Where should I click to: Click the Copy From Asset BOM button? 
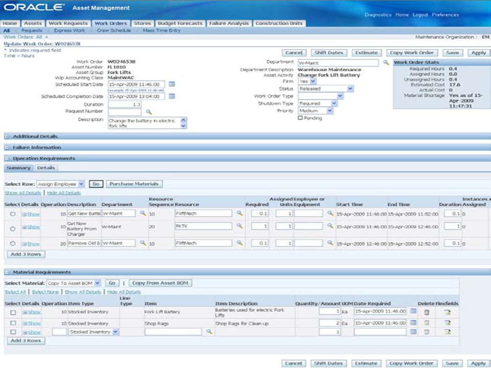[160, 283]
